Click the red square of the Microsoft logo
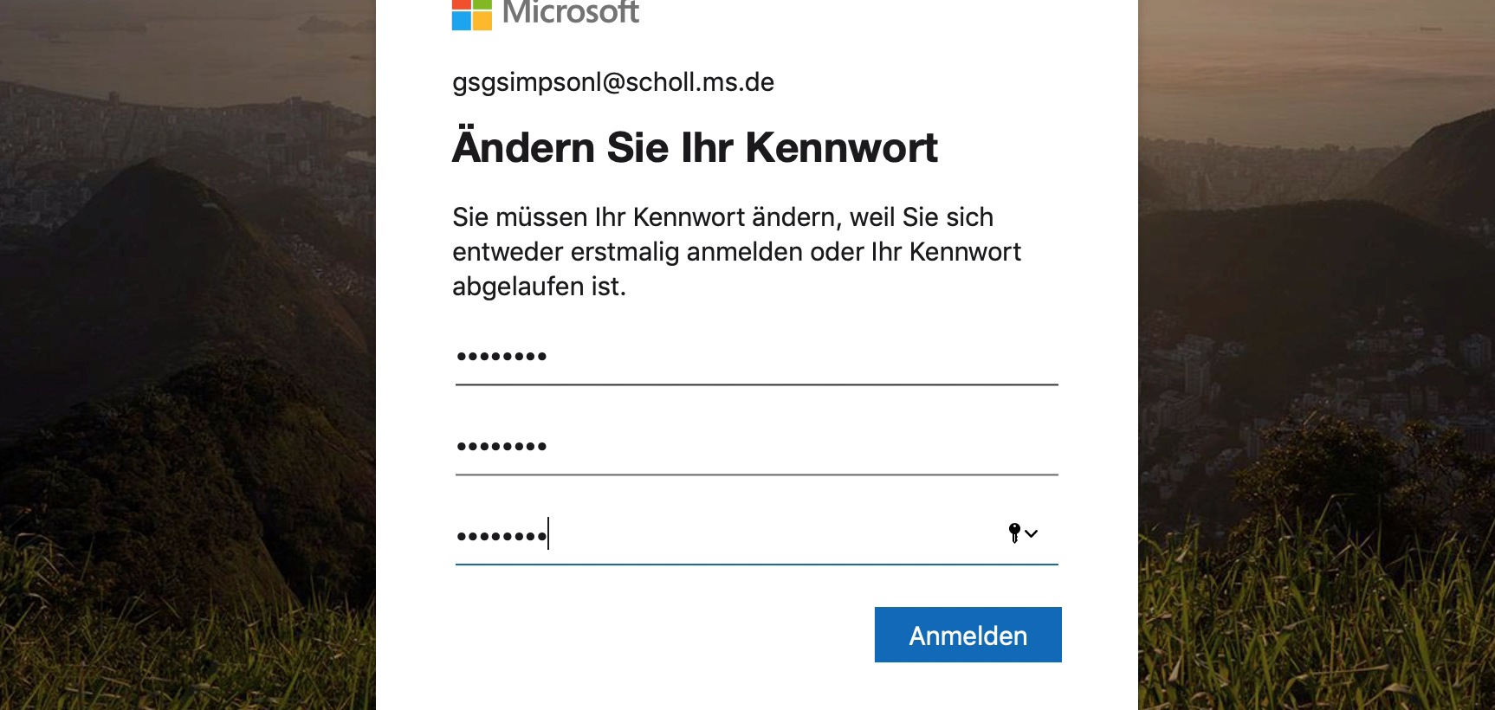 click(461, 3)
